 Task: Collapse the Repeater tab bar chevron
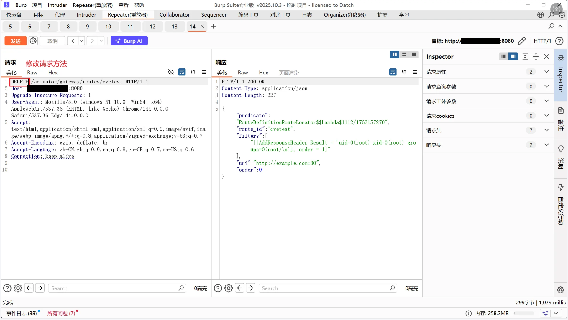coord(560,27)
